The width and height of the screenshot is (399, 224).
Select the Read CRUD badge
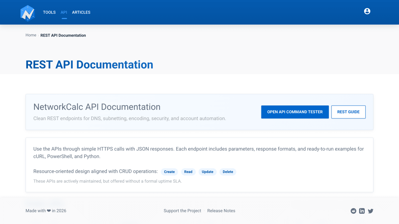coord(188,172)
